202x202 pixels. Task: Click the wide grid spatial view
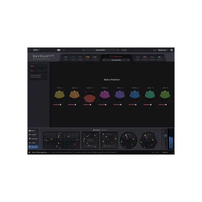click(61, 140)
